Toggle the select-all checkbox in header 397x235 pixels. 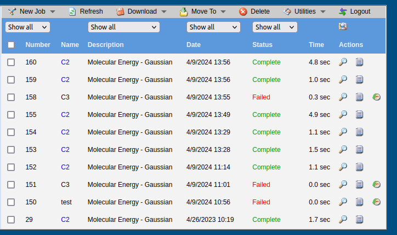[x=11, y=45]
